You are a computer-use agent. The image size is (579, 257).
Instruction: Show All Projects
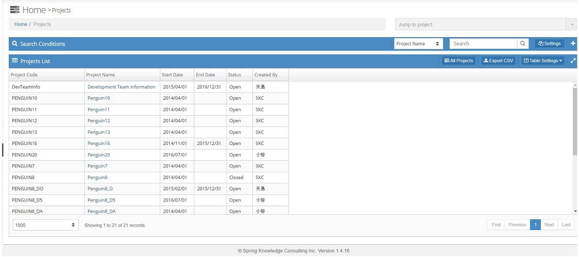point(458,61)
